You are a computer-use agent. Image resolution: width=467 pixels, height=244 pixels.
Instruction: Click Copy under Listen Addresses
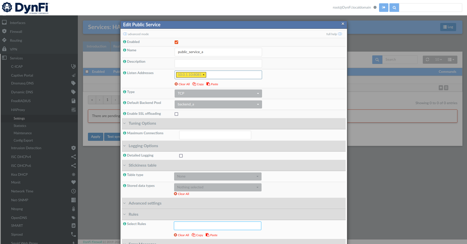tap(198, 84)
